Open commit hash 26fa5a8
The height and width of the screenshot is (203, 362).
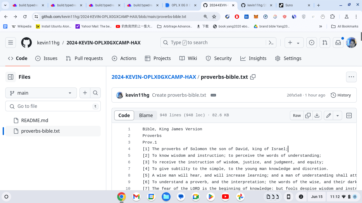(294, 95)
